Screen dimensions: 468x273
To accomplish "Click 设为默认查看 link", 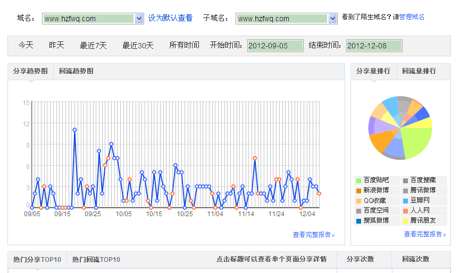I will click(170, 18).
